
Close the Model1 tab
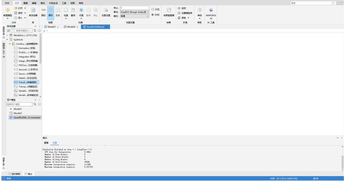click(58, 27)
